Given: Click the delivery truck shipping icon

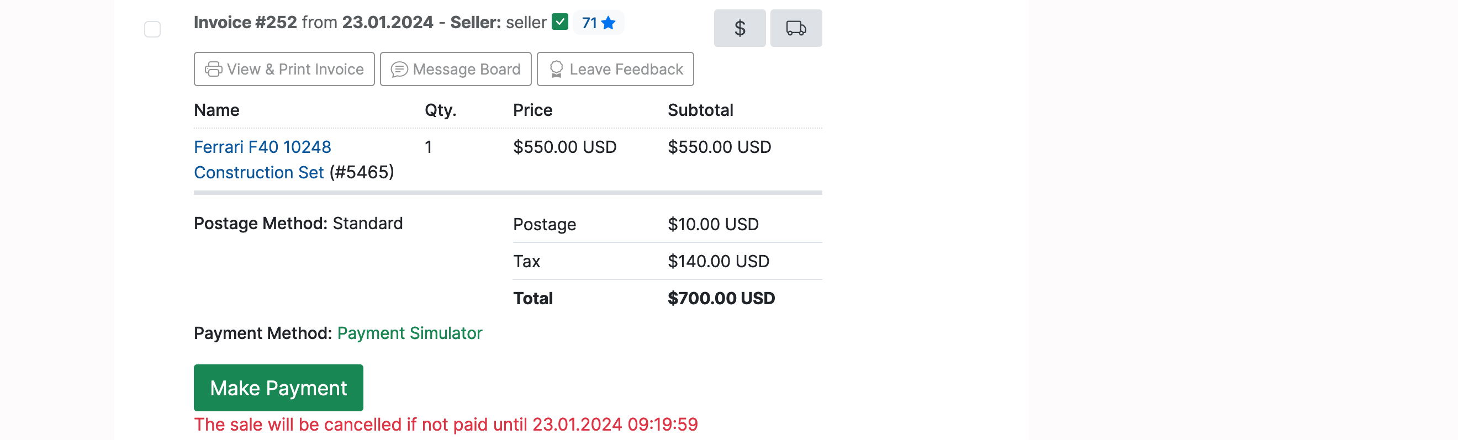Looking at the screenshot, I should click(796, 28).
